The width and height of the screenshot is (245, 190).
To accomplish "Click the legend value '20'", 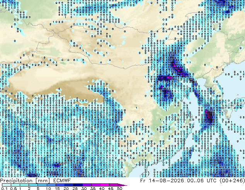I will (x=66, y=188).
